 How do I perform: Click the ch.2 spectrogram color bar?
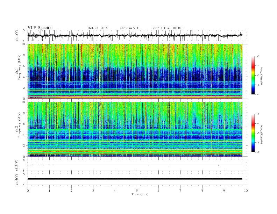pos(253,133)
